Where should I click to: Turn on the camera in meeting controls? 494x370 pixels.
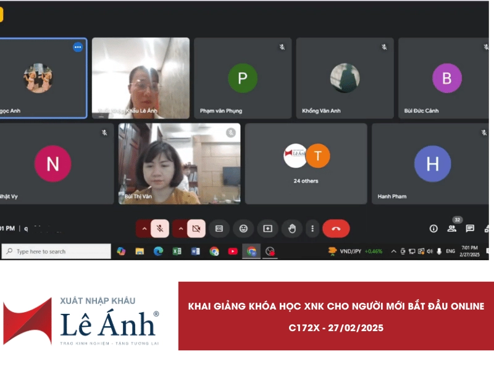coord(196,229)
